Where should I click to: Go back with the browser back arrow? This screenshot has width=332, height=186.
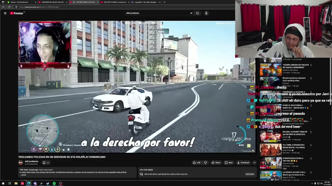(3, 7)
